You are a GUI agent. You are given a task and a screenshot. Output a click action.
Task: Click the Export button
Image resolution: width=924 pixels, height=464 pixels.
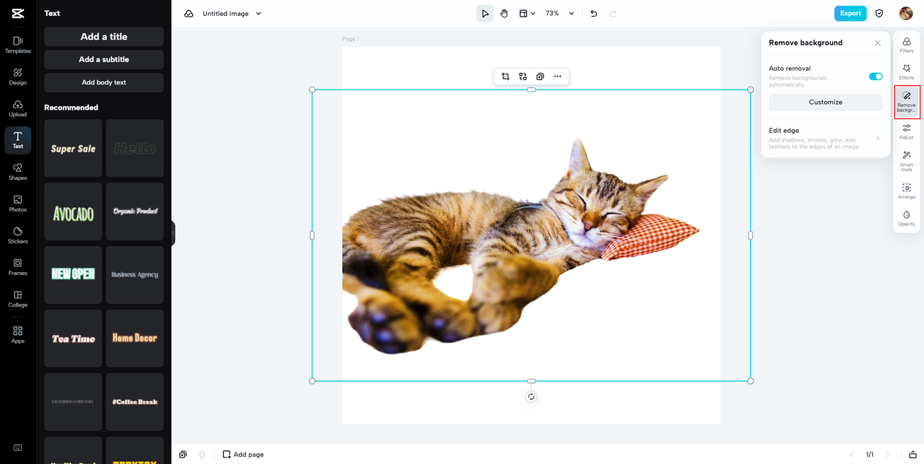pos(850,13)
